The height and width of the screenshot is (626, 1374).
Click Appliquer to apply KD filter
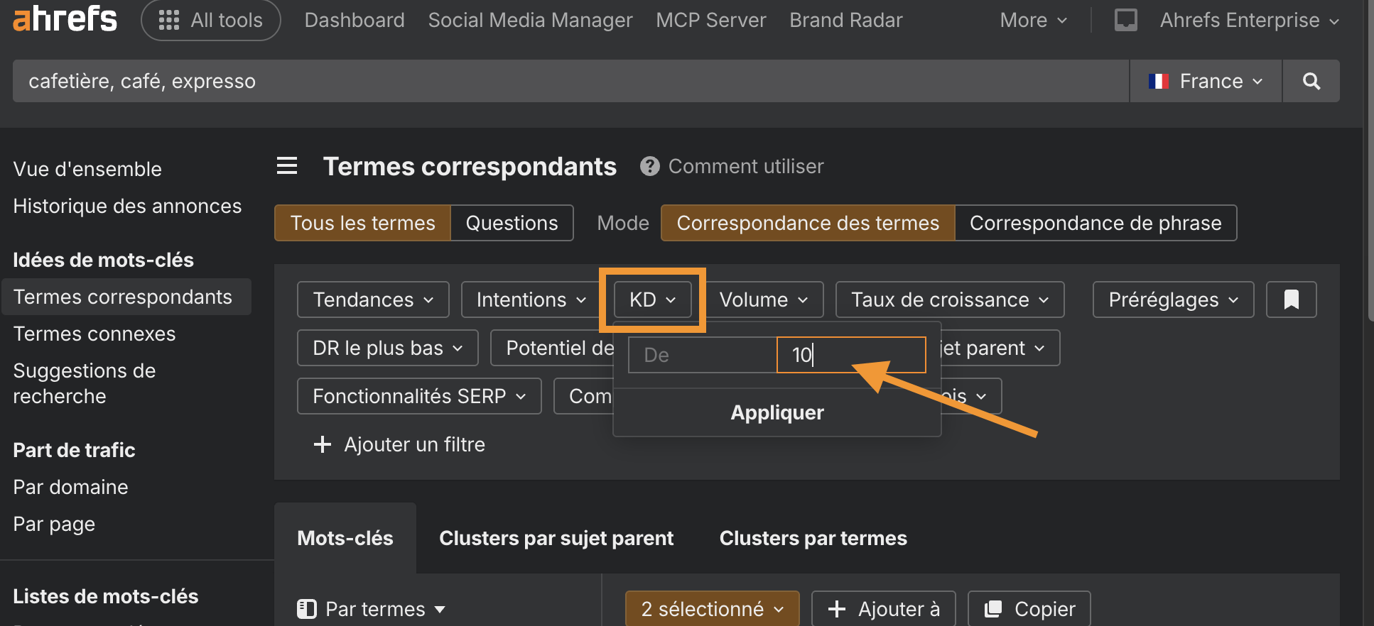tap(777, 412)
